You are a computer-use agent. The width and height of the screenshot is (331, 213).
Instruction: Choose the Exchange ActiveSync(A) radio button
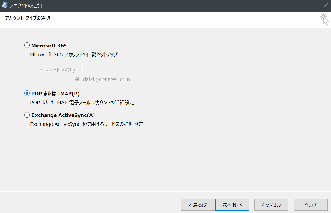[27, 115]
